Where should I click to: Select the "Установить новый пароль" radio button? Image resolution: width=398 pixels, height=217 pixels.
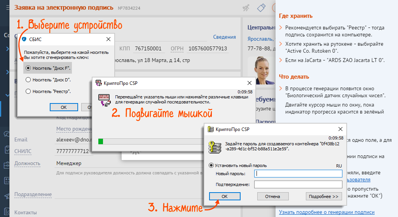pyautogui.click(x=211, y=165)
